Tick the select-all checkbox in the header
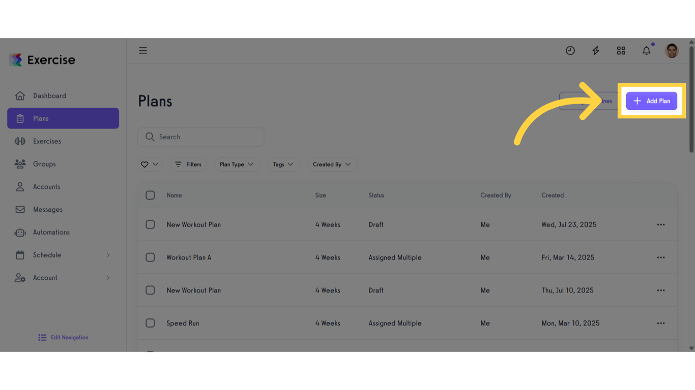 [x=150, y=195]
